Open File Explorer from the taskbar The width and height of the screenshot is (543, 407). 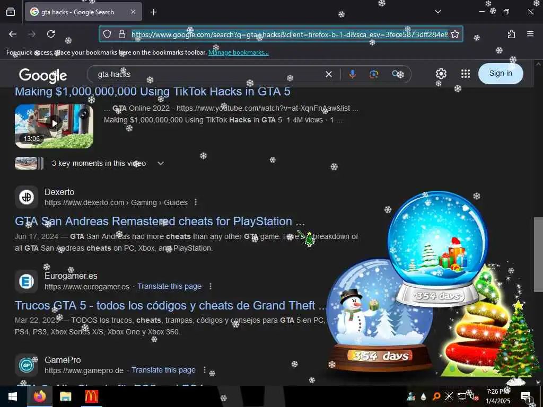(65, 396)
